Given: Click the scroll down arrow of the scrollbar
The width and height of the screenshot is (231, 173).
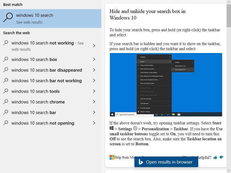Looking at the screenshot, I should click(x=229, y=171).
